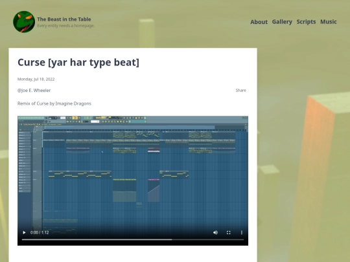350x262 pixels.
Task: Open The Beast in the Table homepage link
Action: [64, 19]
